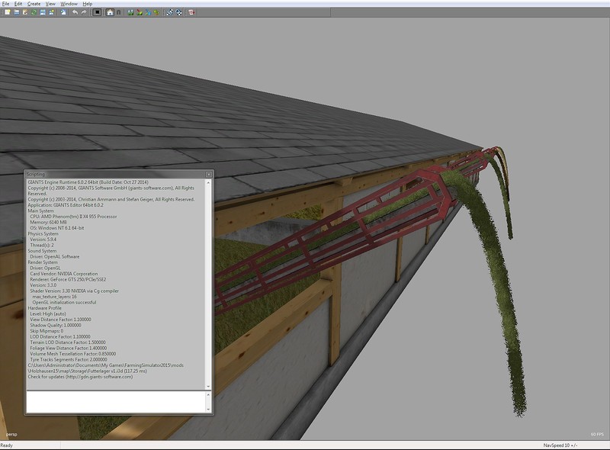Open the View menu
The height and width of the screenshot is (450, 610).
[50, 4]
